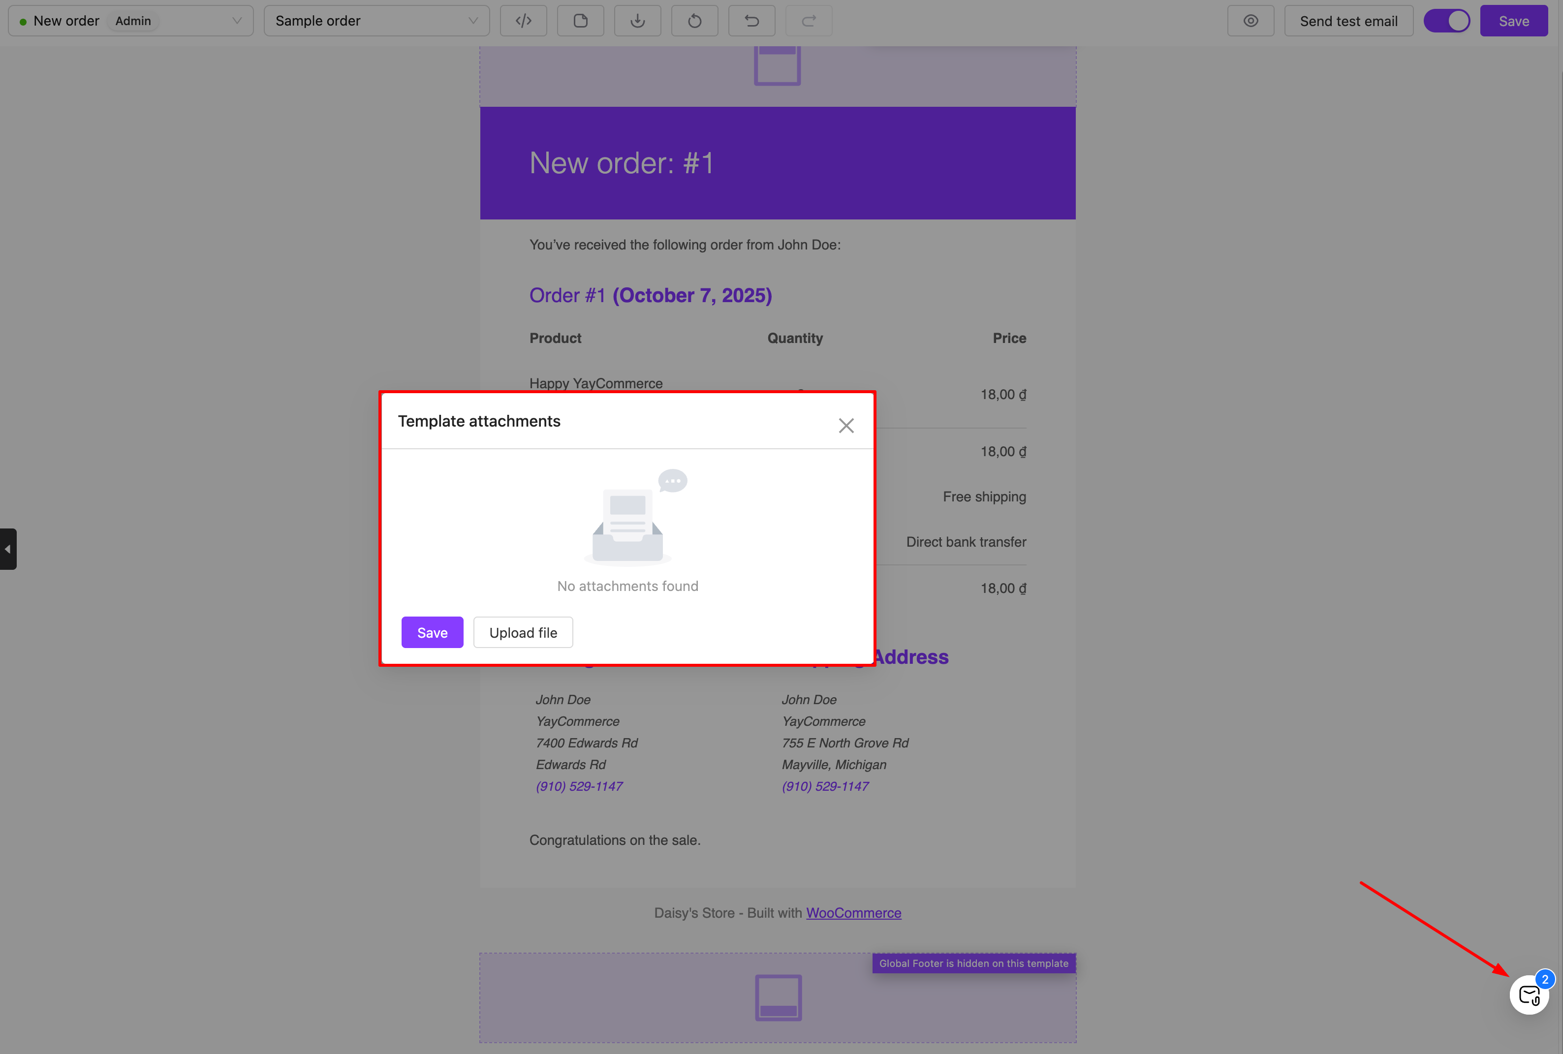
Task: Toggle the template enable switch
Action: click(x=1447, y=21)
